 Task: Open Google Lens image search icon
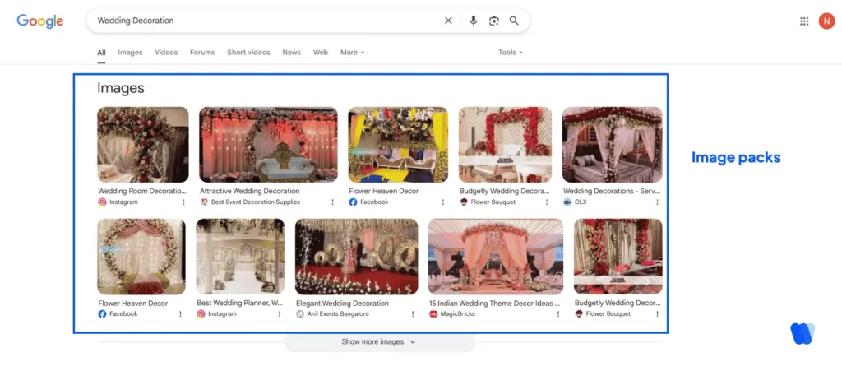click(493, 21)
